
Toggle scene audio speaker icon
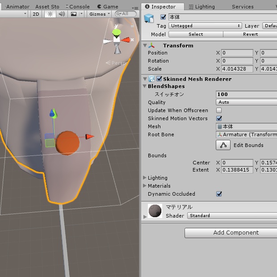pyautogui.click(x=62, y=14)
